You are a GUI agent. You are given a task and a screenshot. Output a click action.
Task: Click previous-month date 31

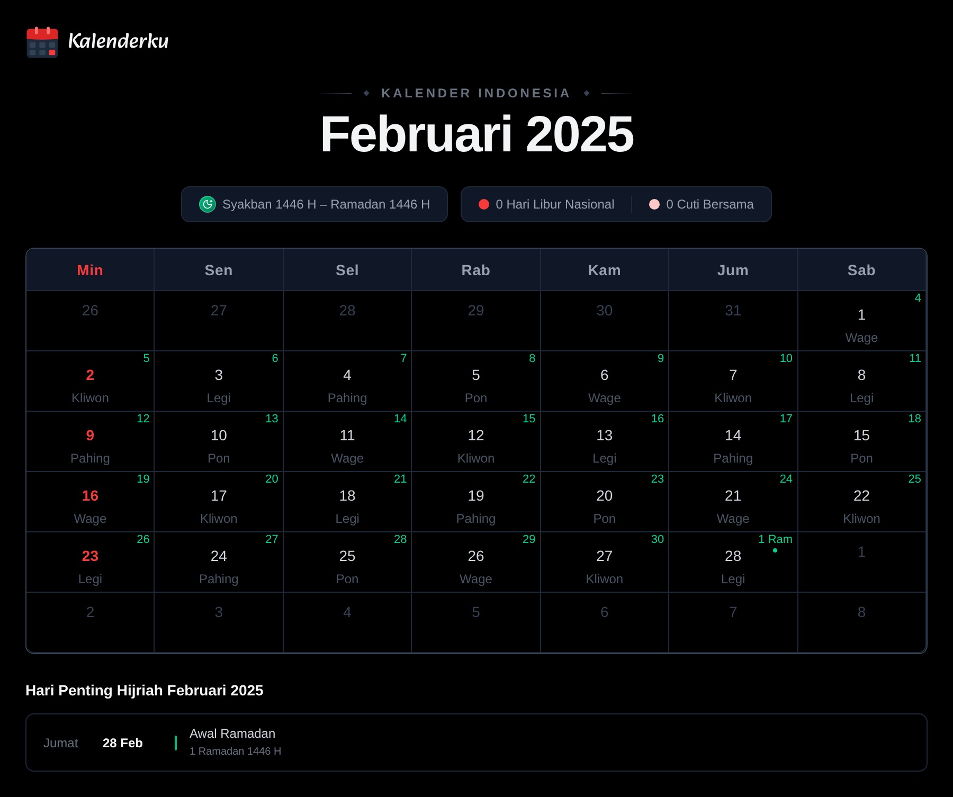click(x=733, y=321)
